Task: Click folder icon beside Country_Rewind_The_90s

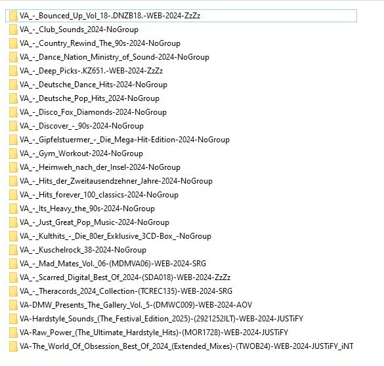Action: pos(13,43)
